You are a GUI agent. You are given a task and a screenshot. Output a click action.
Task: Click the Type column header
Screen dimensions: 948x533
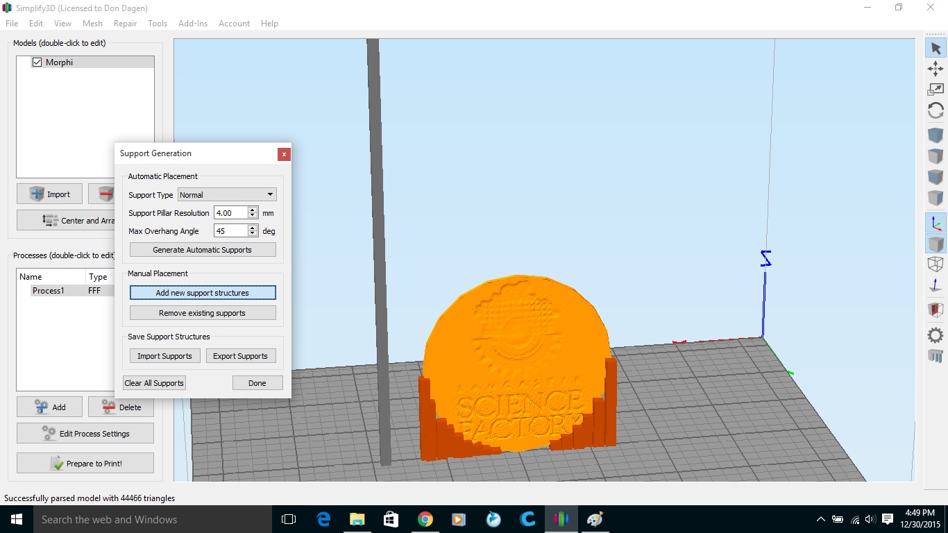tap(100, 276)
